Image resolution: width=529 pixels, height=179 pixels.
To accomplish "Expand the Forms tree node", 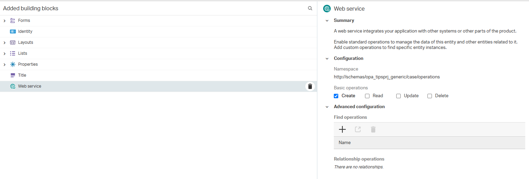I will 4,21.
